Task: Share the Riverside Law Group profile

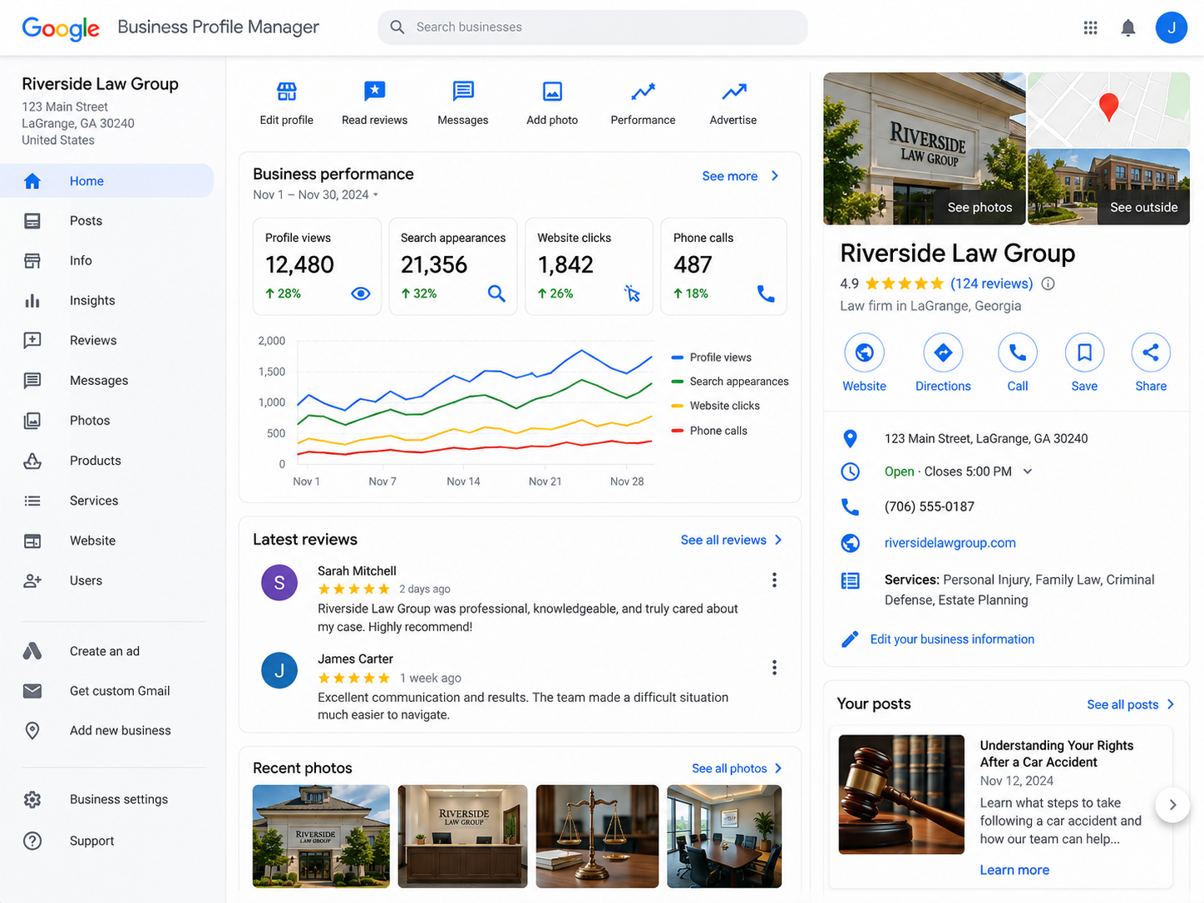Action: [1151, 353]
